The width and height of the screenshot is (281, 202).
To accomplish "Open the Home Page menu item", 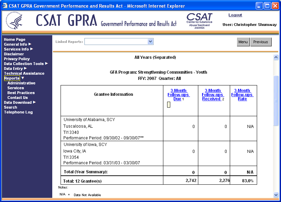I will [x=15, y=39].
